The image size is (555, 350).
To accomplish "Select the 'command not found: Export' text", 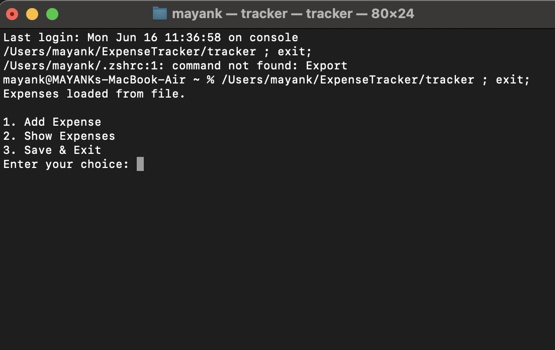I will pos(259,65).
